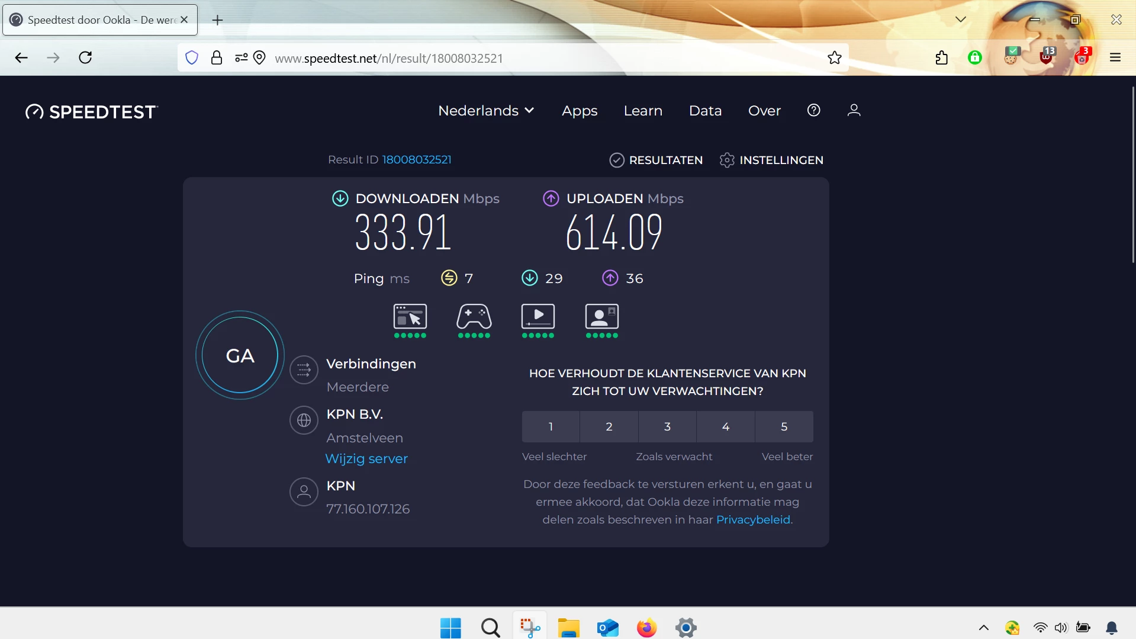
Task: Rate KPN customer service with 3
Action: click(667, 426)
